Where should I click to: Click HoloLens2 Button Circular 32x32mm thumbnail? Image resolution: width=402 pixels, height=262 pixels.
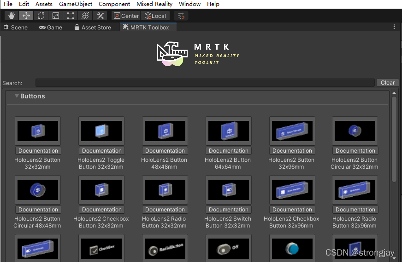pyautogui.click(x=355, y=131)
